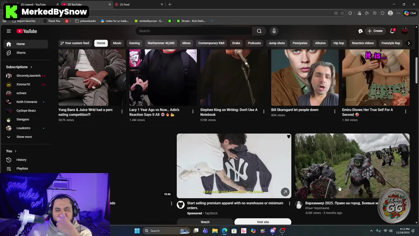Expand the You section
Viewport: 419px width, 236px height.
click(11, 151)
